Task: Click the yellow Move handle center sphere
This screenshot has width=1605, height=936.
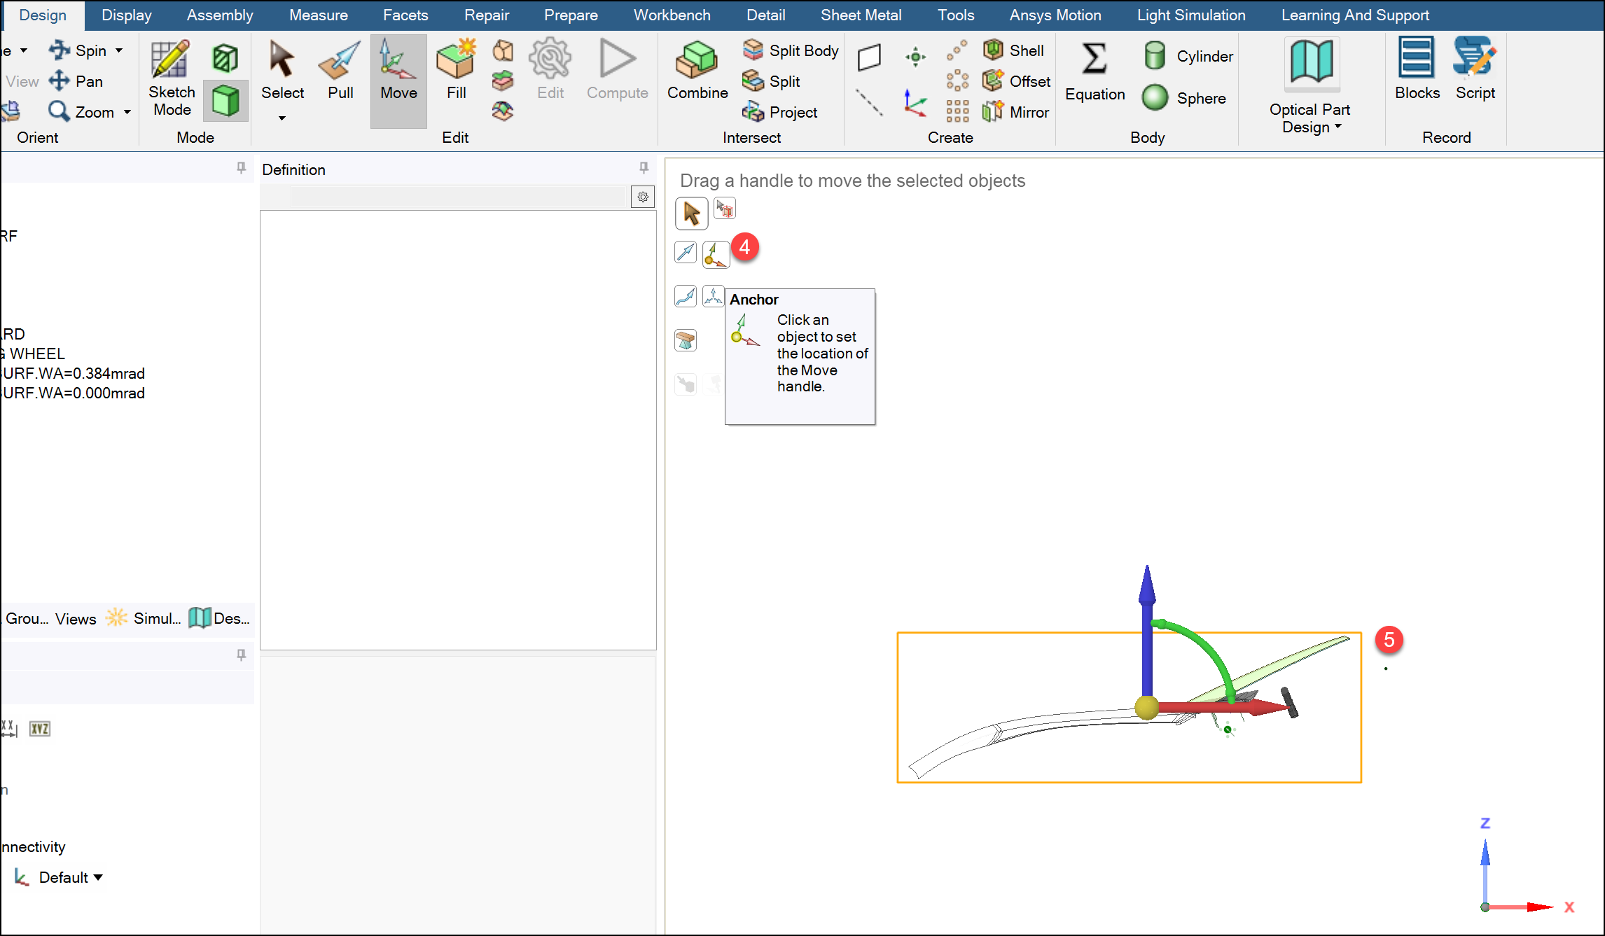Action: [x=1146, y=707]
